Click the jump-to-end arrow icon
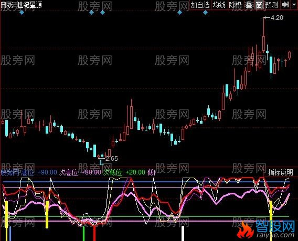Viewport: 298px width, 241px height. (x=285, y=5)
